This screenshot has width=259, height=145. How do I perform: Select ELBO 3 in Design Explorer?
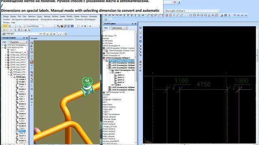coord(22,94)
